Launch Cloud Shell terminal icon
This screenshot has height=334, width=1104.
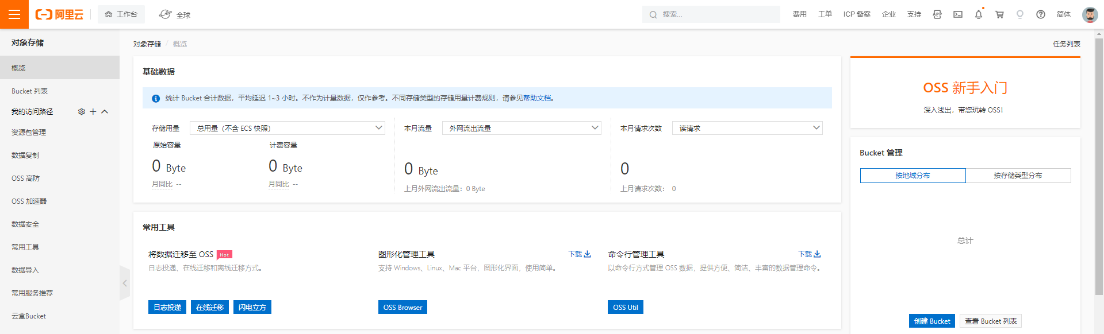(x=958, y=14)
